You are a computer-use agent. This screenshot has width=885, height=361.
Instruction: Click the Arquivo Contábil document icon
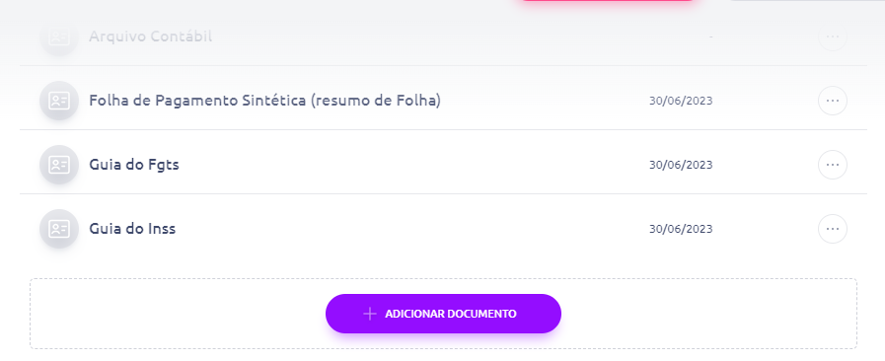(x=58, y=36)
